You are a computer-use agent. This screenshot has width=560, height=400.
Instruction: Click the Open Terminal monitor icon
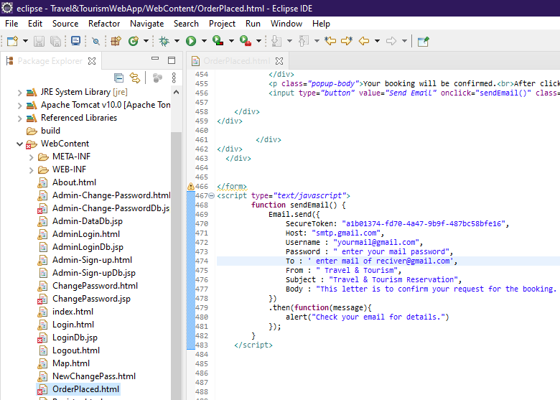pos(75,42)
